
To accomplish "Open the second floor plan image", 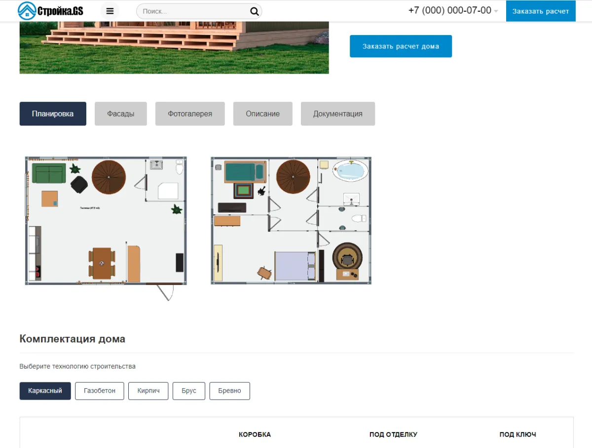I will (x=291, y=221).
